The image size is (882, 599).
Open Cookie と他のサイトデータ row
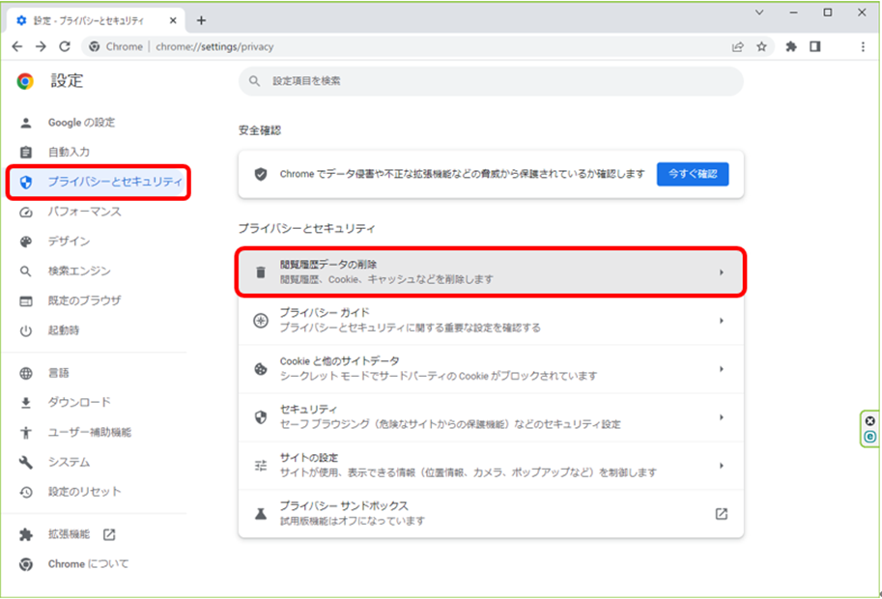491,368
